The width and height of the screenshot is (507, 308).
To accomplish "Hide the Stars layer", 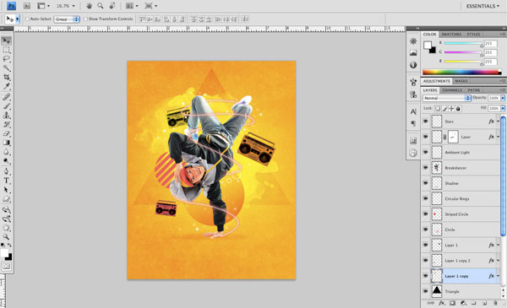I will [426, 122].
